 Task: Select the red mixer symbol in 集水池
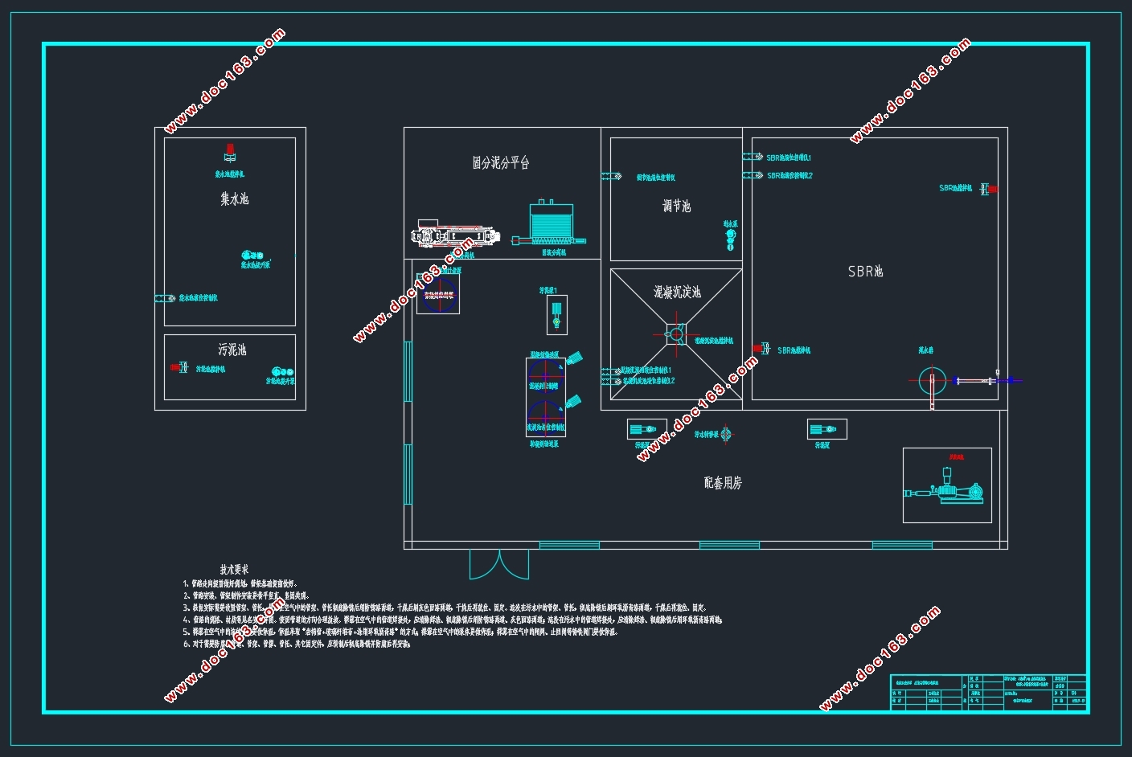[x=230, y=152]
